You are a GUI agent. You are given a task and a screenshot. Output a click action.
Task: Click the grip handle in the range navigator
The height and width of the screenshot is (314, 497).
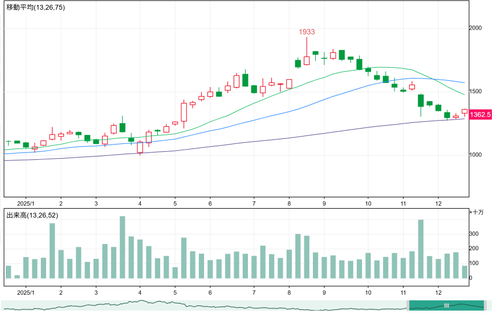click(x=446, y=305)
